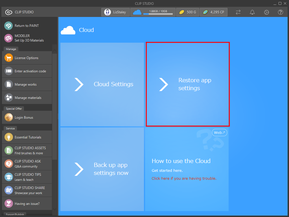Click the help question mark icon
The image size is (289, 217).
tap(280, 12)
